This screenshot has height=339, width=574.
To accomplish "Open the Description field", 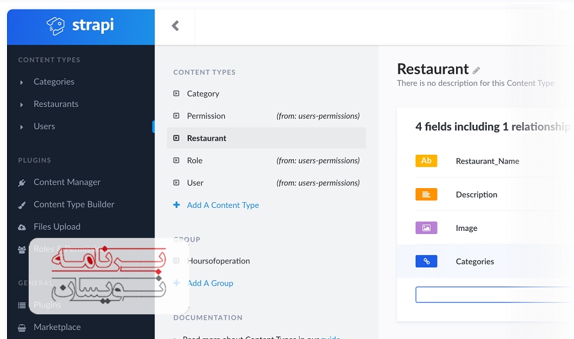I will click(x=476, y=194).
